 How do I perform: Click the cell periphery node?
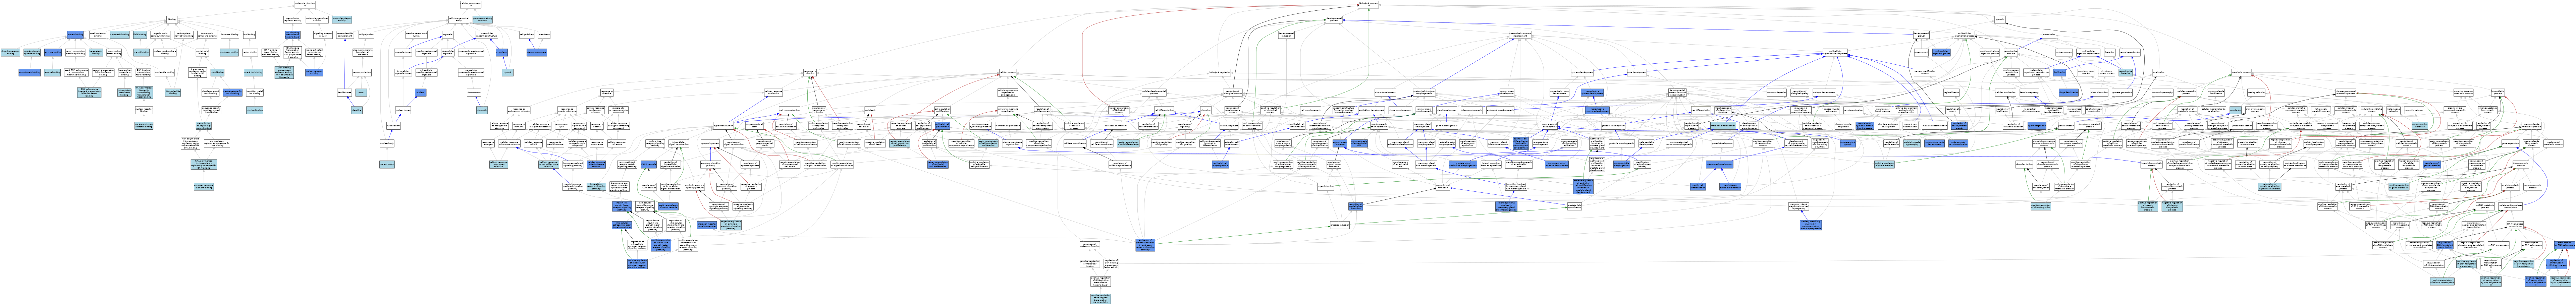pyautogui.click(x=527, y=35)
